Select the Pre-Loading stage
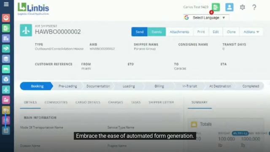 tap(67, 86)
